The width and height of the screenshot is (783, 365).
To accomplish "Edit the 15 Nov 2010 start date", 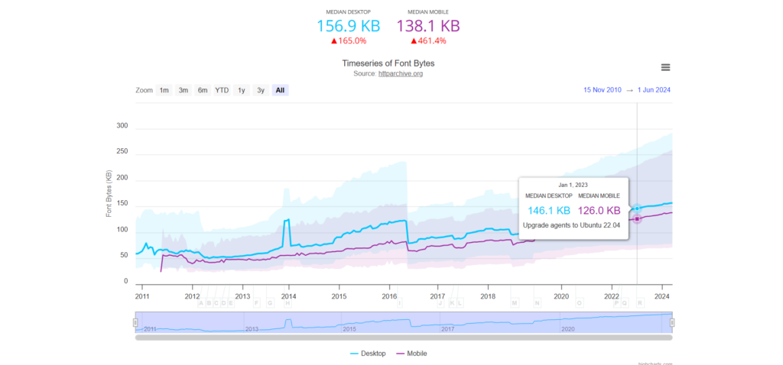I will pos(603,90).
